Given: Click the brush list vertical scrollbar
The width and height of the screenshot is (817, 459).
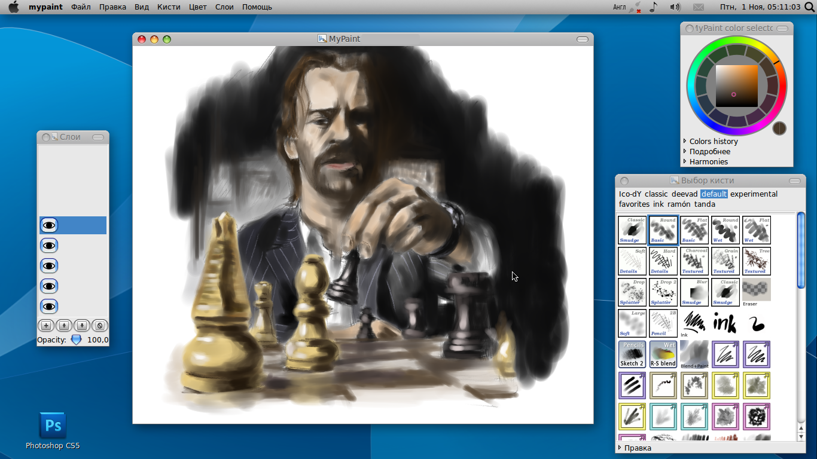Looking at the screenshot, I should [801, 250].
